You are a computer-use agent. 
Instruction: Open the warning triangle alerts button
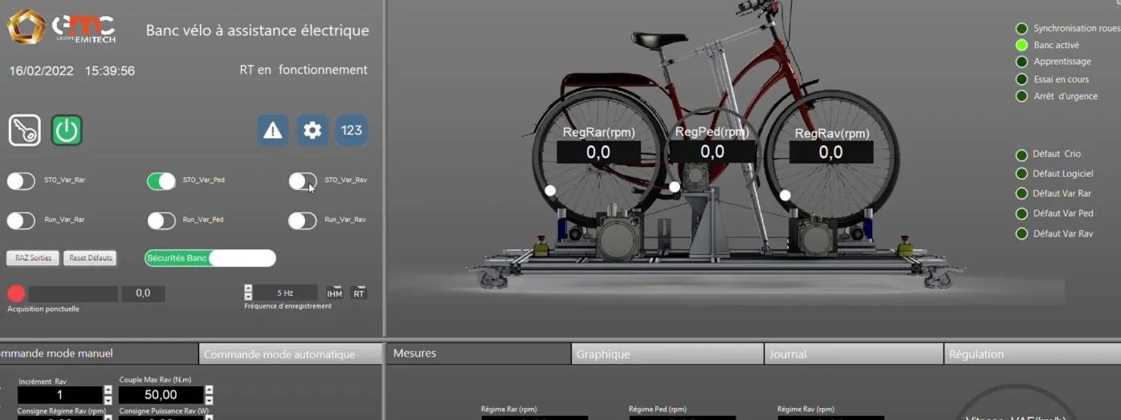(273, 130)
